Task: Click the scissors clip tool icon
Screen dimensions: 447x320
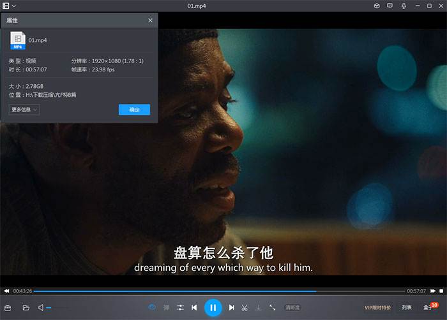Action: [245, 307]
